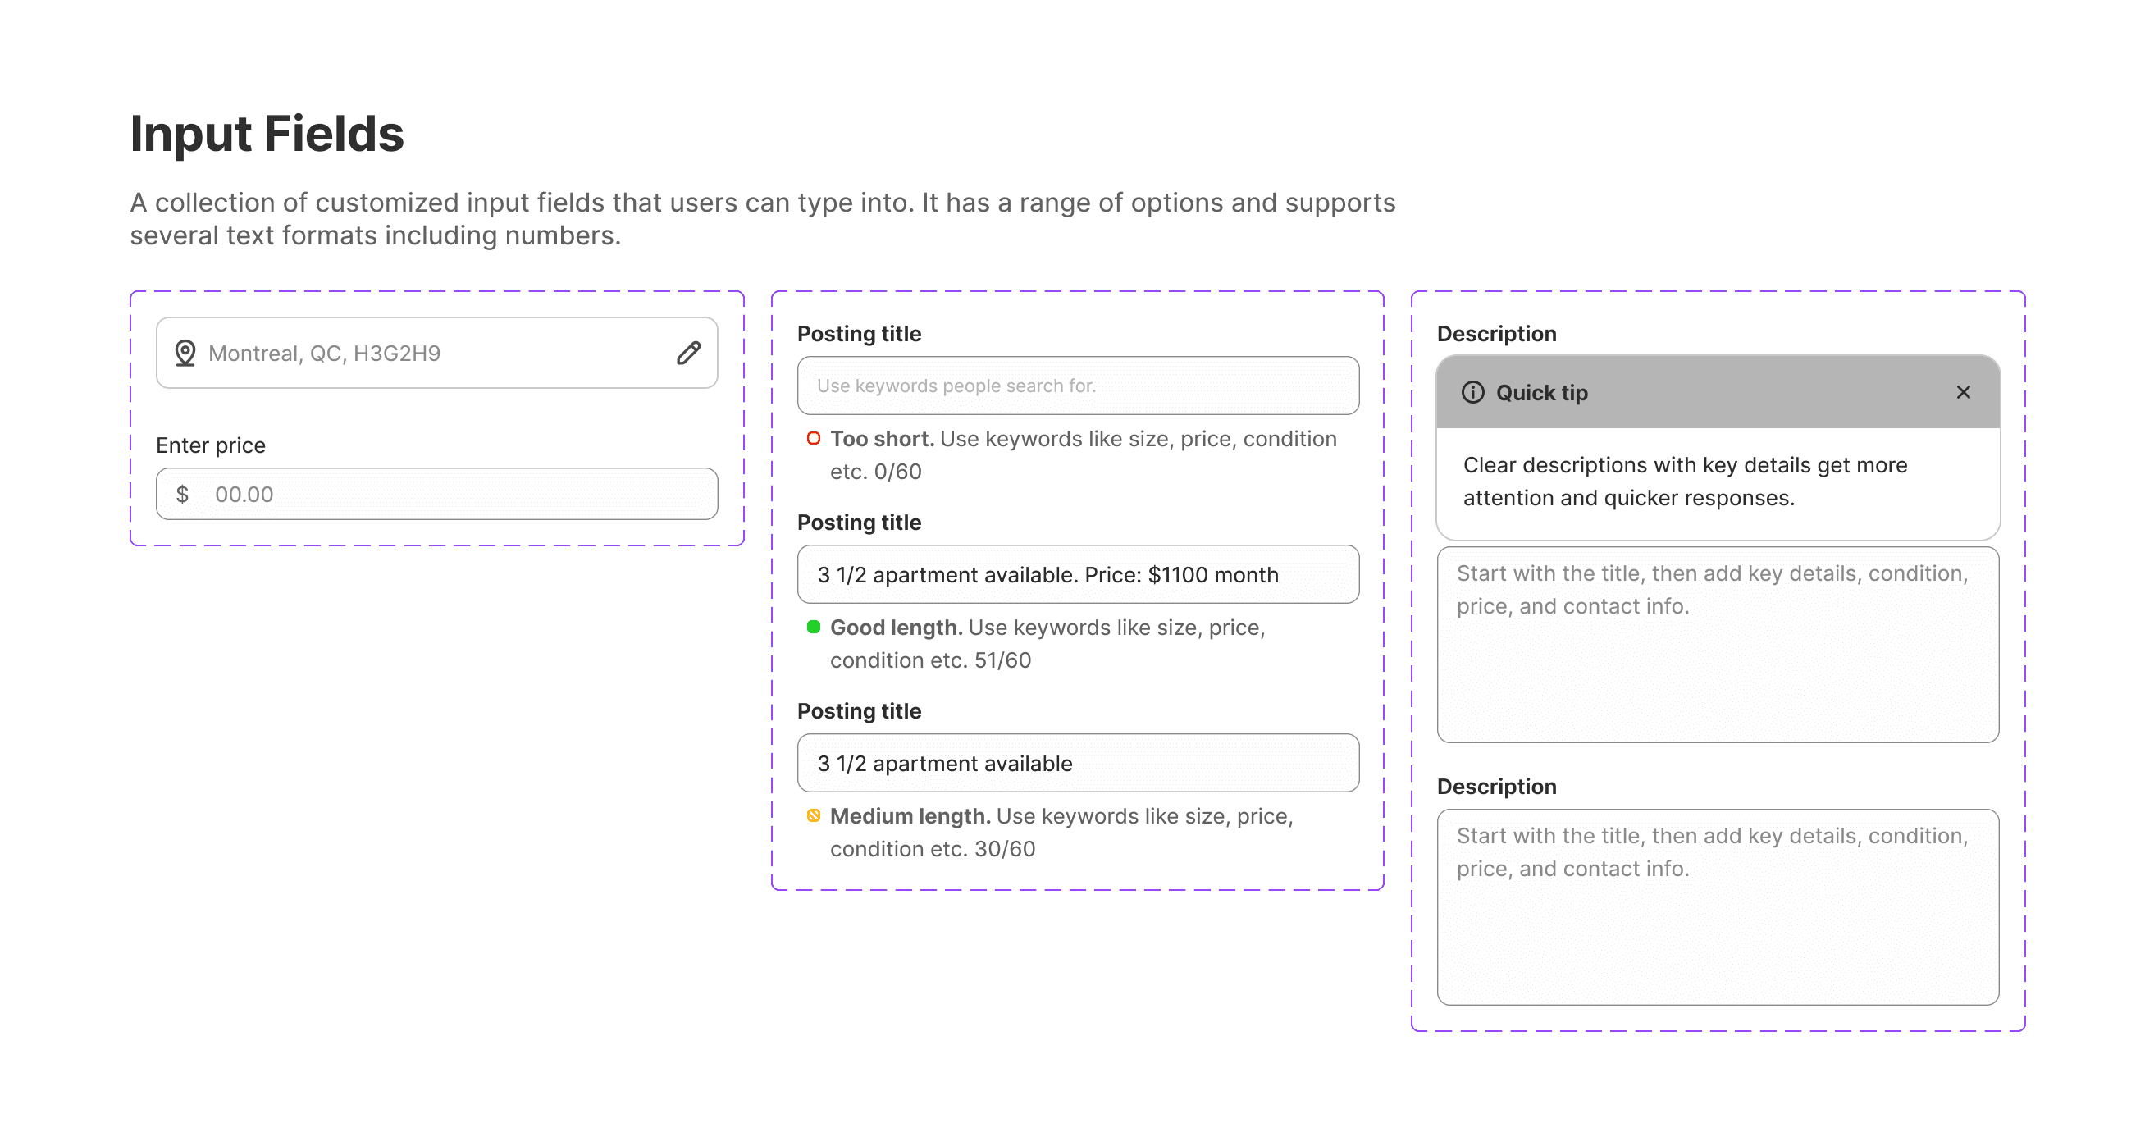The height and width of the screenshot is (1132, 2154).
Task: Close the Quick tip banner
Action: coord(1964,392)
